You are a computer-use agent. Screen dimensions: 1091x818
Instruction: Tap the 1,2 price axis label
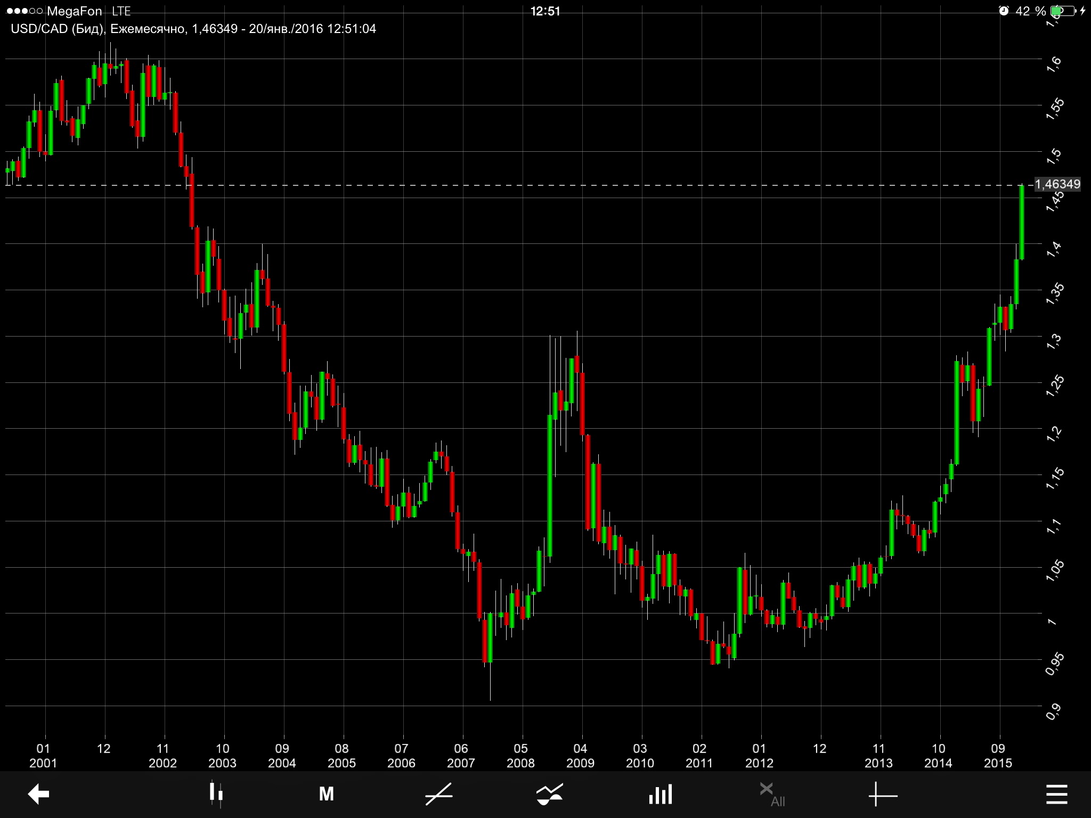point(1054,433)
